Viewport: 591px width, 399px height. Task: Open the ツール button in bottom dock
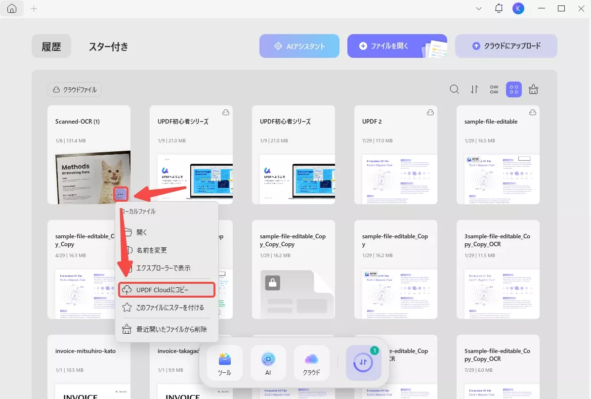225,363
